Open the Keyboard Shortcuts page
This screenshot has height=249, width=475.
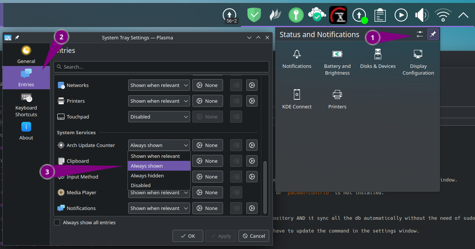[26, 105]
